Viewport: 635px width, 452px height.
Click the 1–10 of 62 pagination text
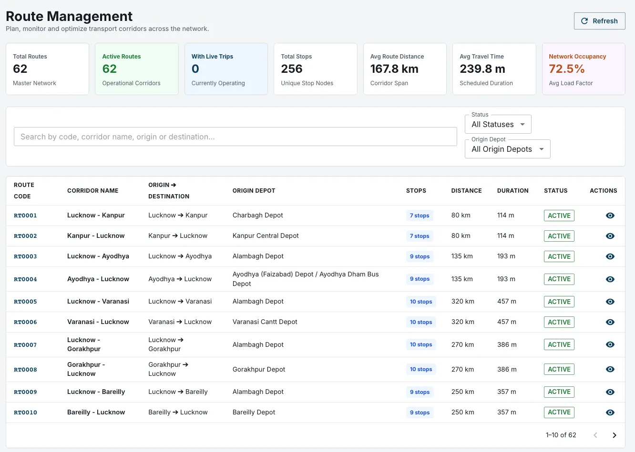tap(561, 435)
